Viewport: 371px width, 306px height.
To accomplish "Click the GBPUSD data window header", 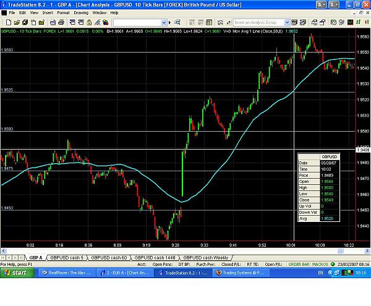I will click(330, 156).
